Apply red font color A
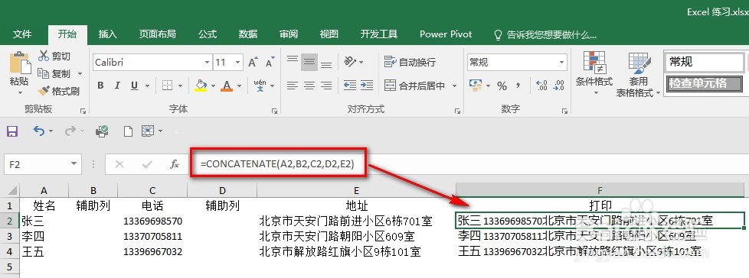Image resolution: width=749 pixels, height=278 pixels. 227,86
